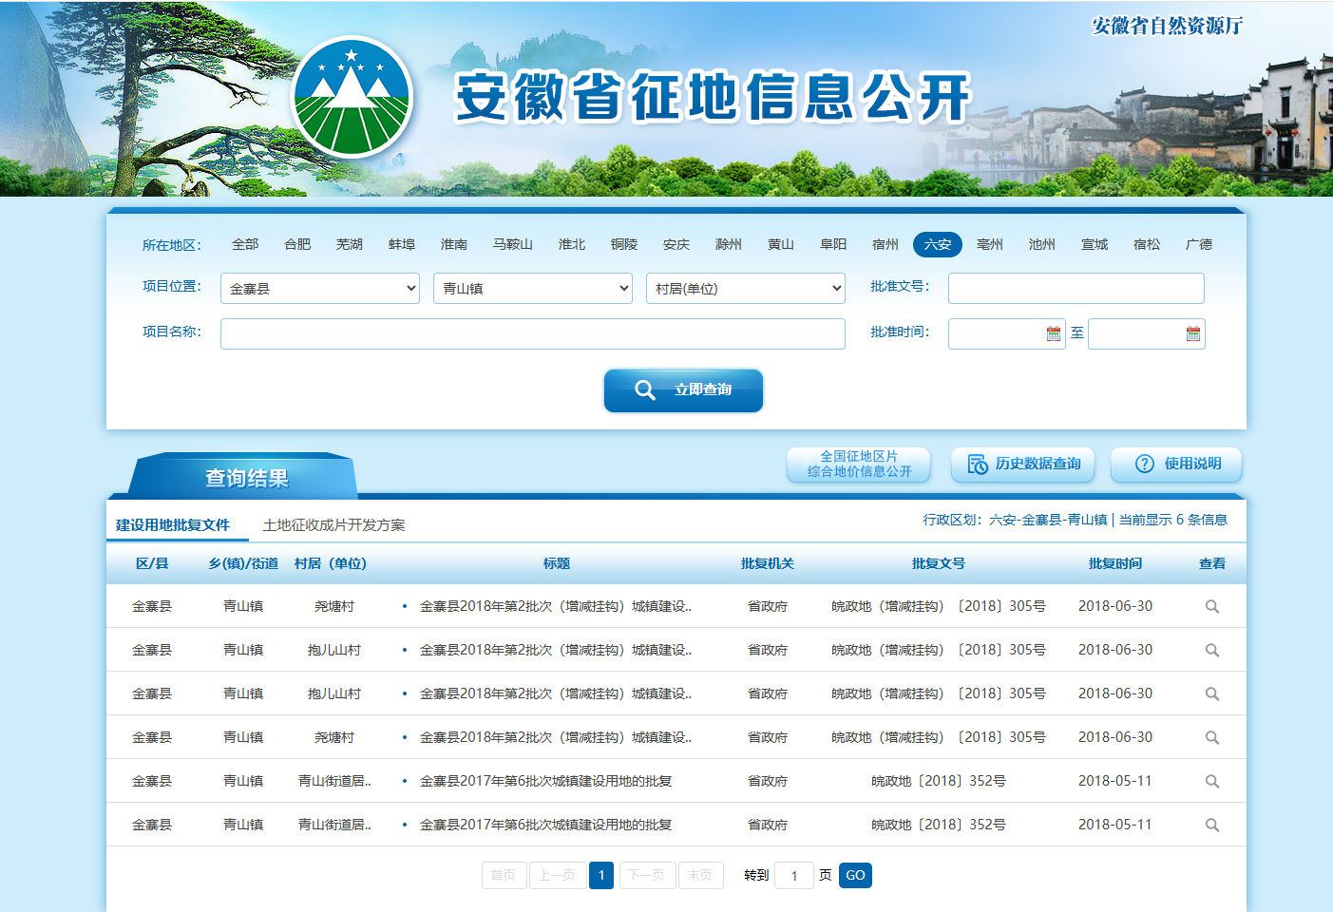
Task: Click view icon in third result row
Action: pyautogui.click(x=1211, y=693)
